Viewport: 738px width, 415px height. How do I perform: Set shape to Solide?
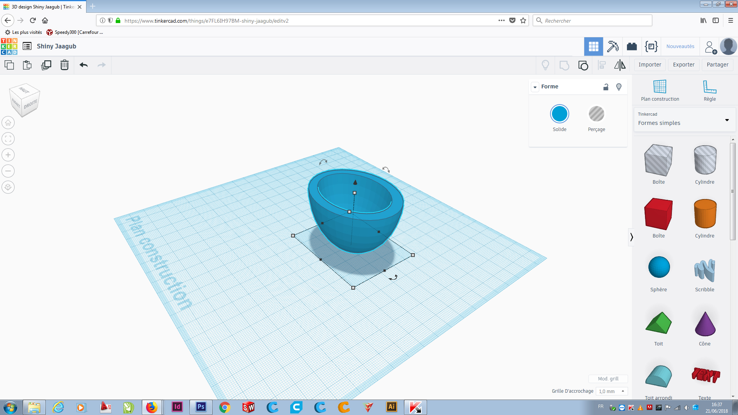click(x=560, y=114)
